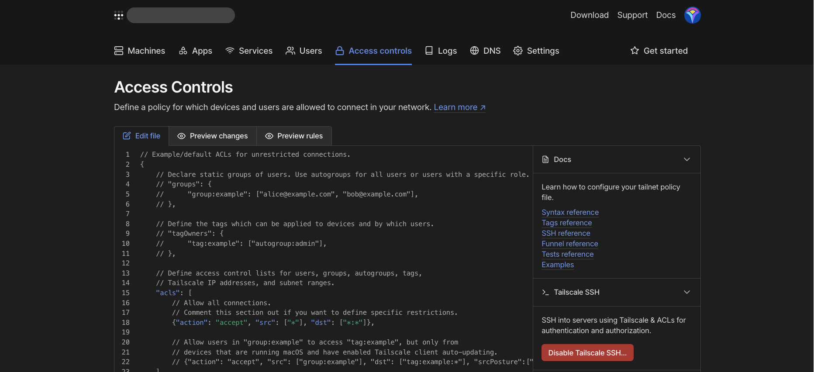Click the DNS globe icon
814x372 pixels.
click(474, 51)
